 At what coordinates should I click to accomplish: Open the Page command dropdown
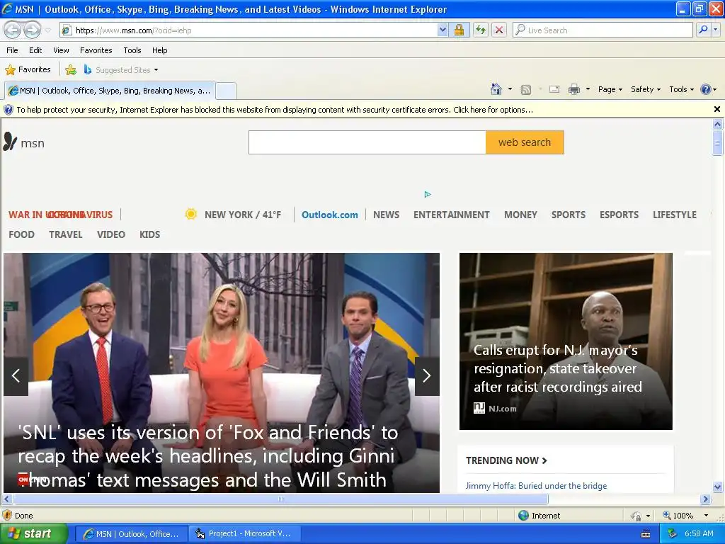coord(610,89)
